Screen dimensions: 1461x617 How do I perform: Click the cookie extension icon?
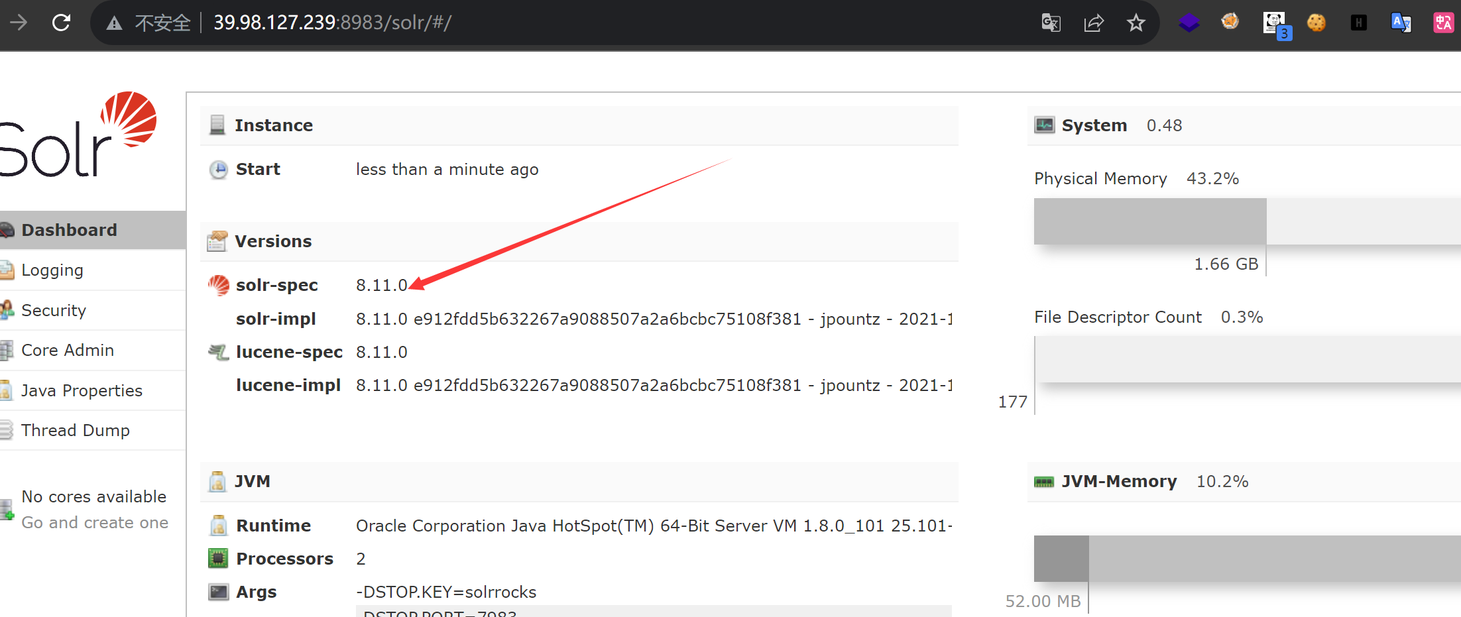1316,23
